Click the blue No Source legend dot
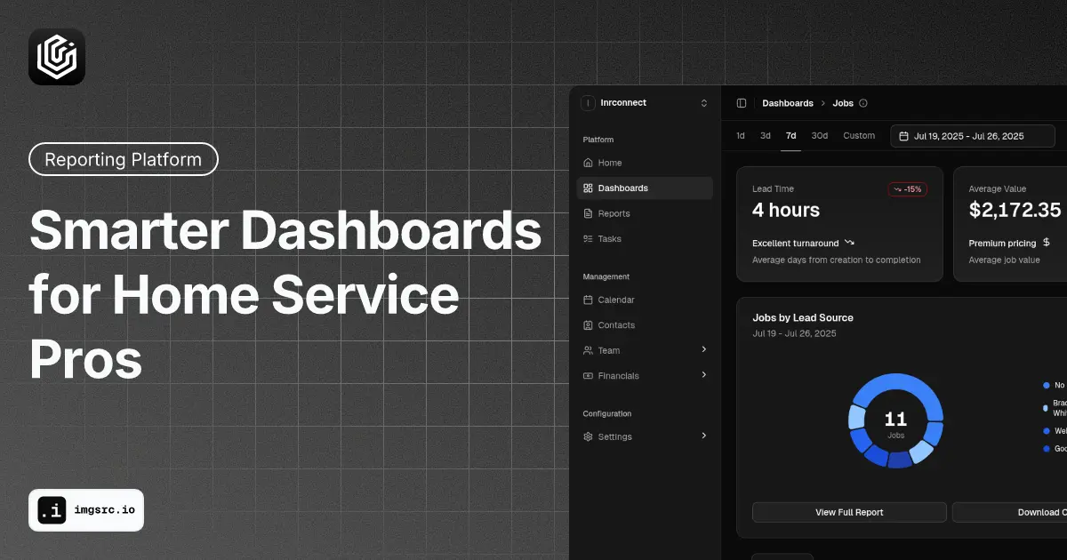This screenshot has width=1067, height=560. [1046, 385]
